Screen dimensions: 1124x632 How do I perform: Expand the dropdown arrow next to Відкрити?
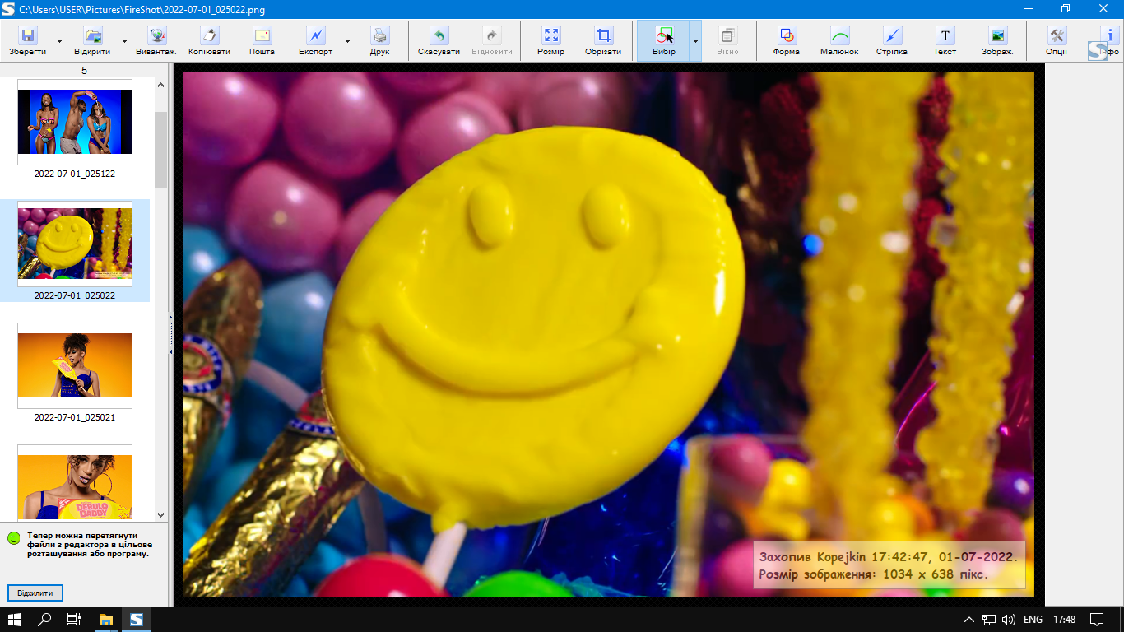click(x=124, y=40)
